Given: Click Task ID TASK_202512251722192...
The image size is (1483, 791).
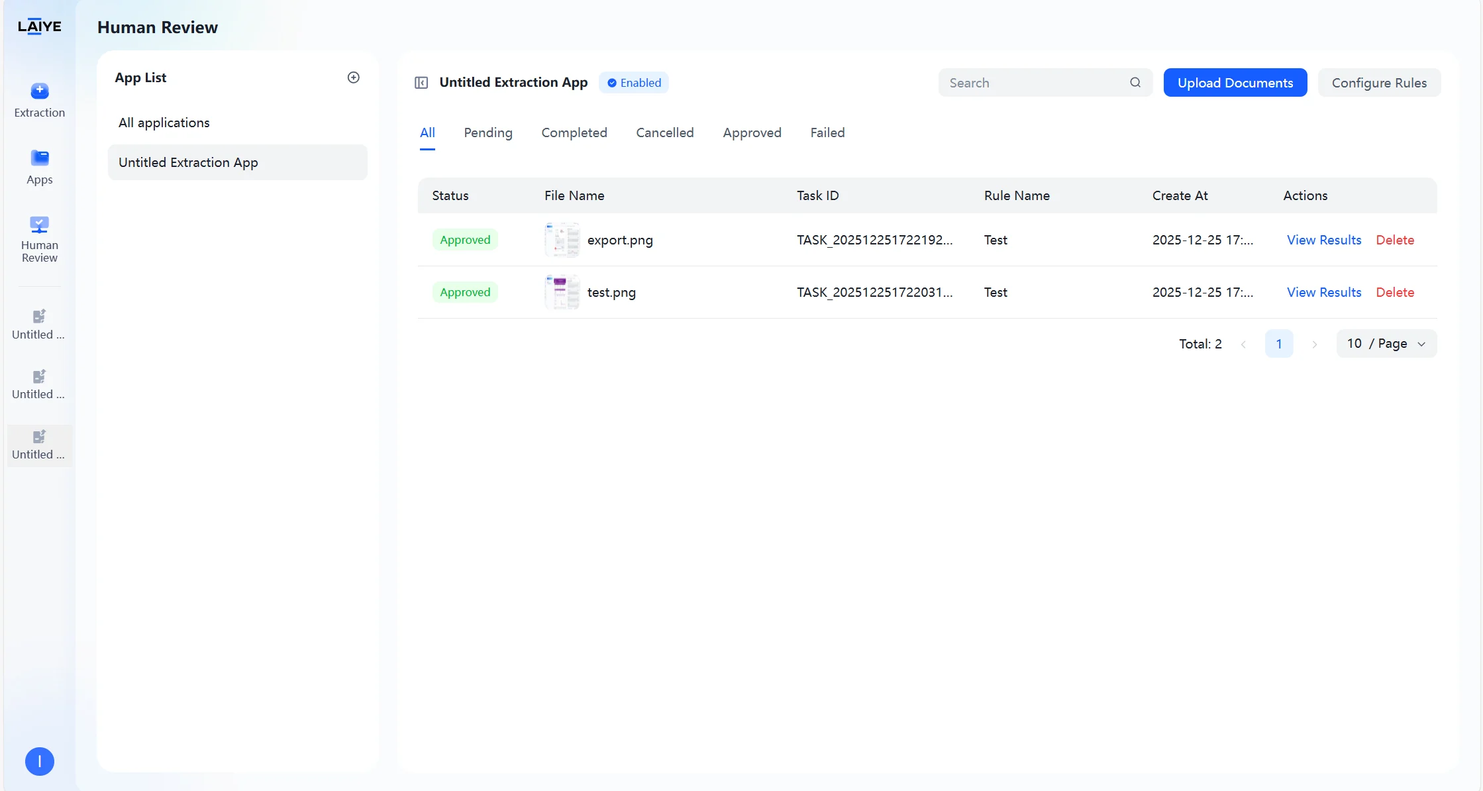Looking at the screenshot, I should tap(874, 240).
